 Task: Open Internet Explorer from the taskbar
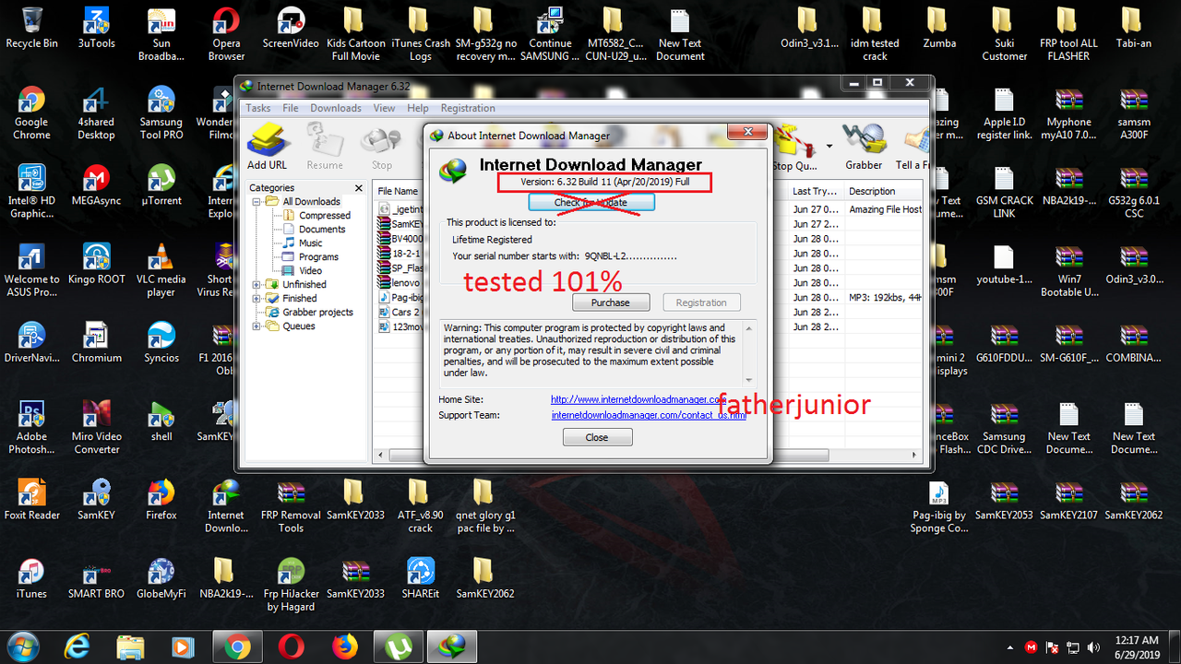pos(78,647)
